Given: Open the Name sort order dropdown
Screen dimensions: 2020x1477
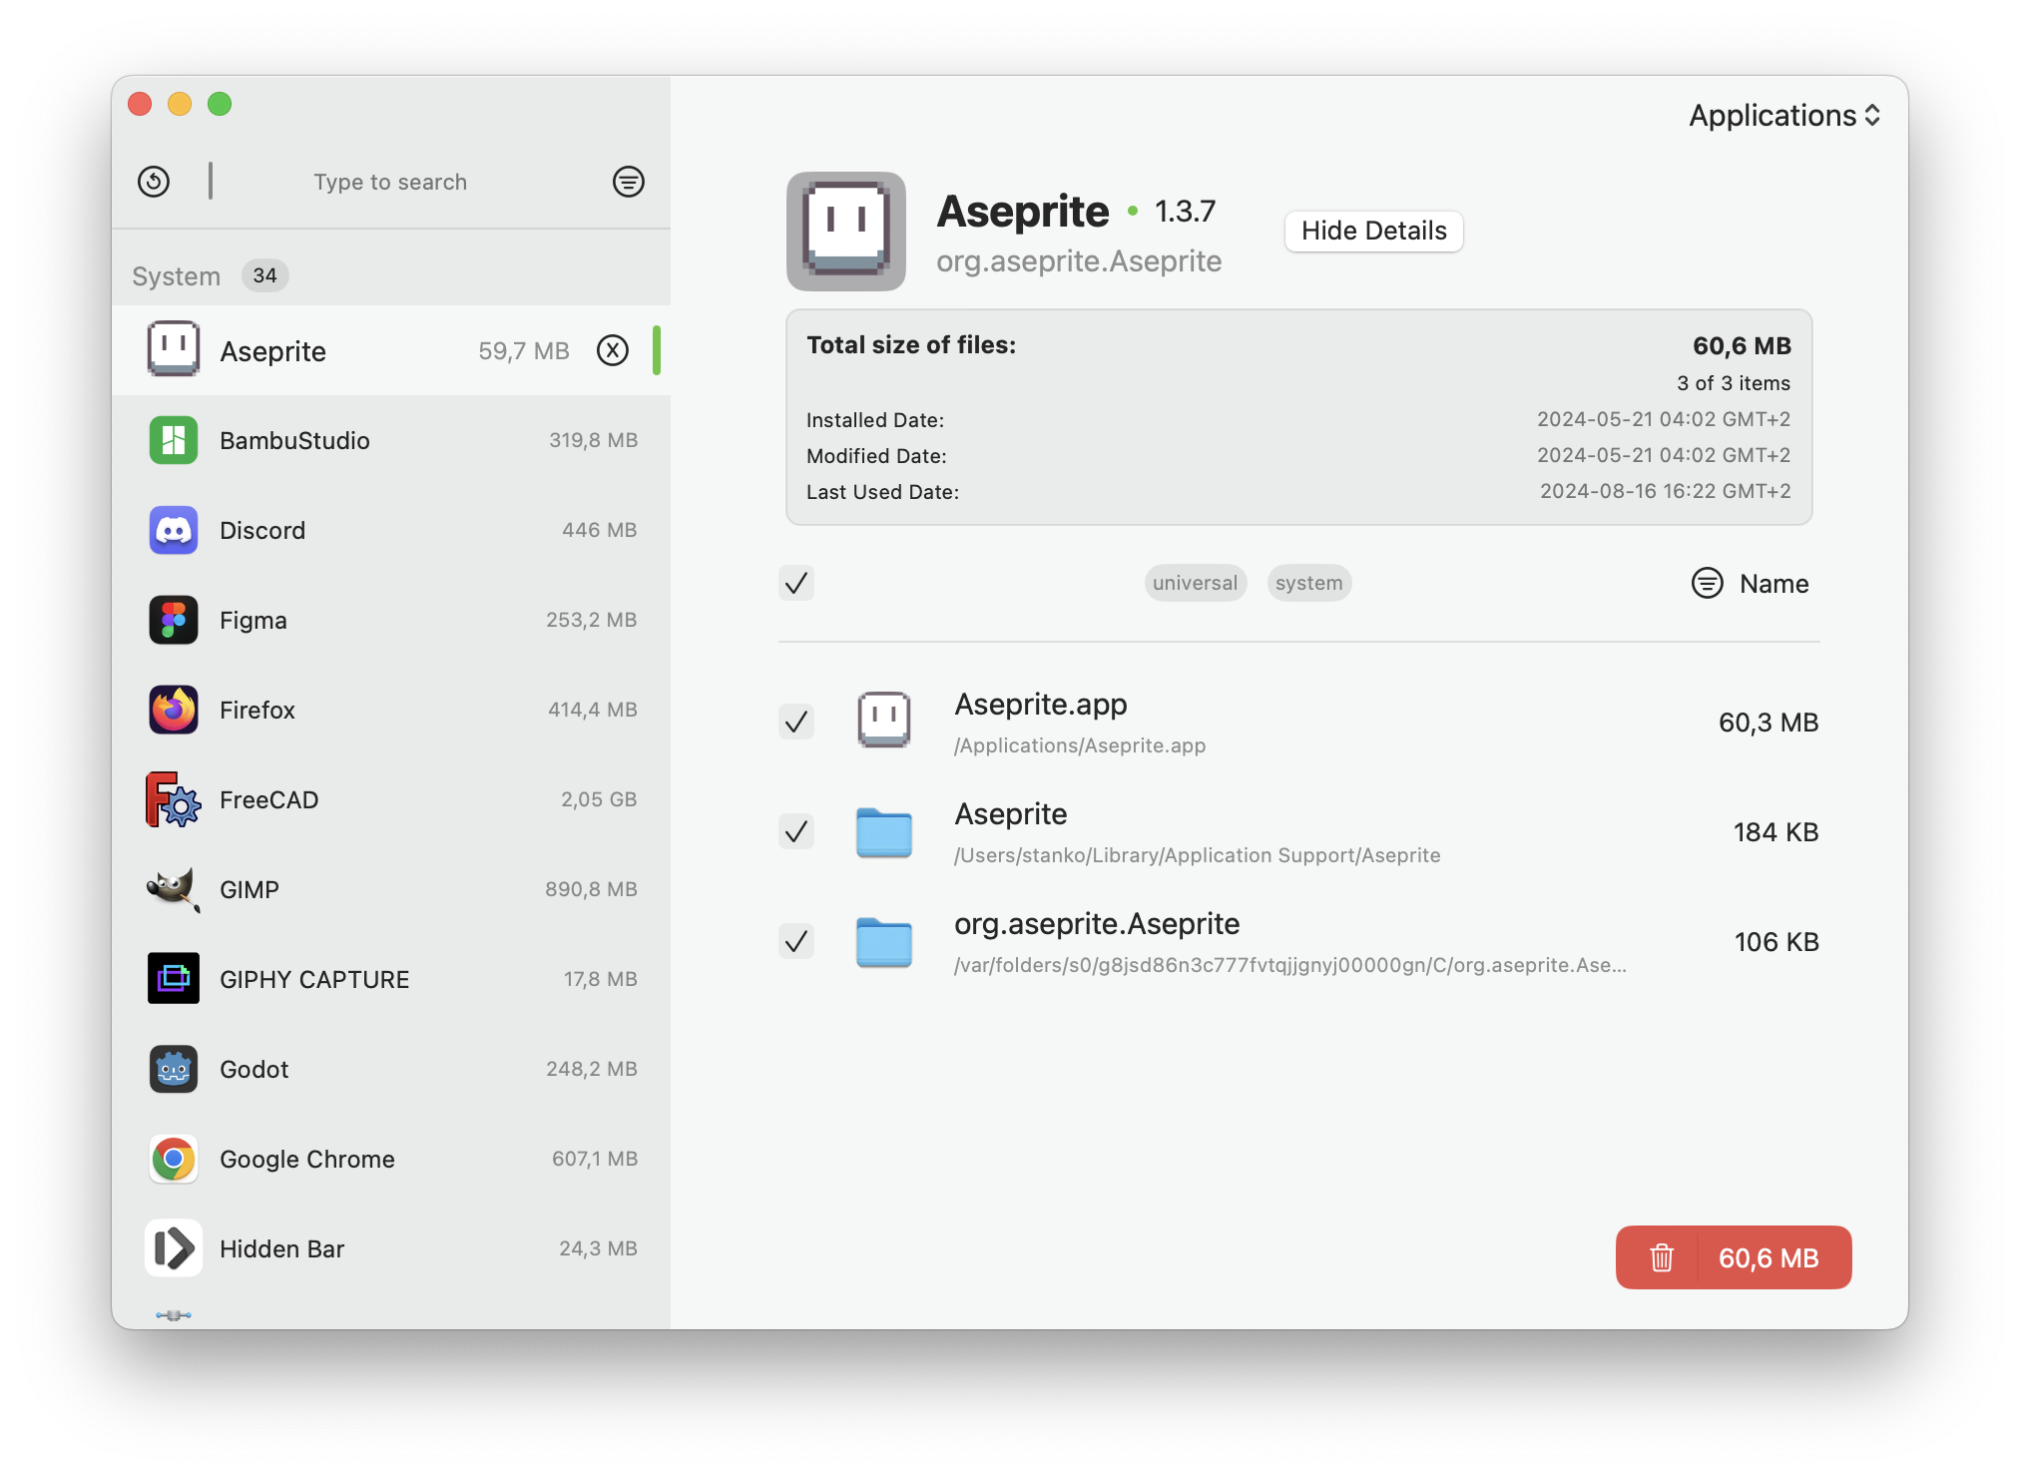Looking at the screenshot, I should coord(1773,584).
